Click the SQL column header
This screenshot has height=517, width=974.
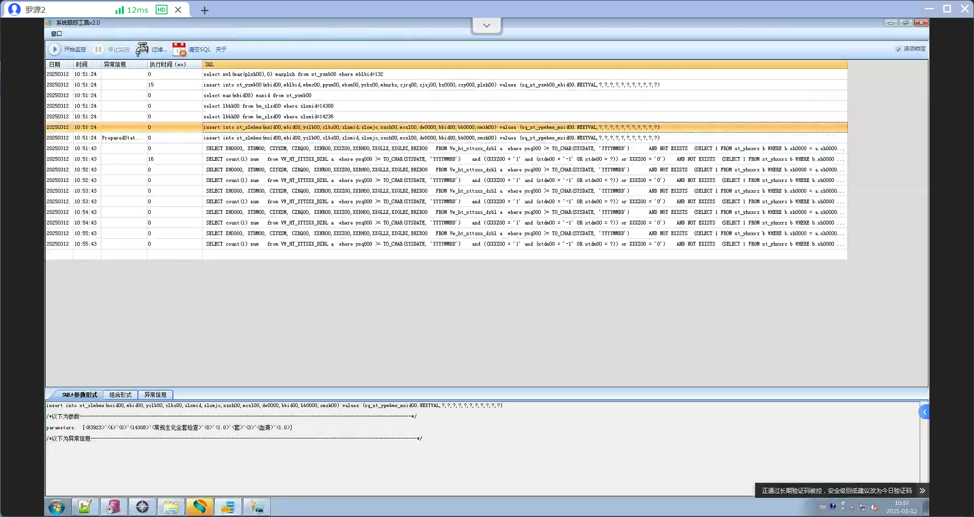tap(525, 64)
